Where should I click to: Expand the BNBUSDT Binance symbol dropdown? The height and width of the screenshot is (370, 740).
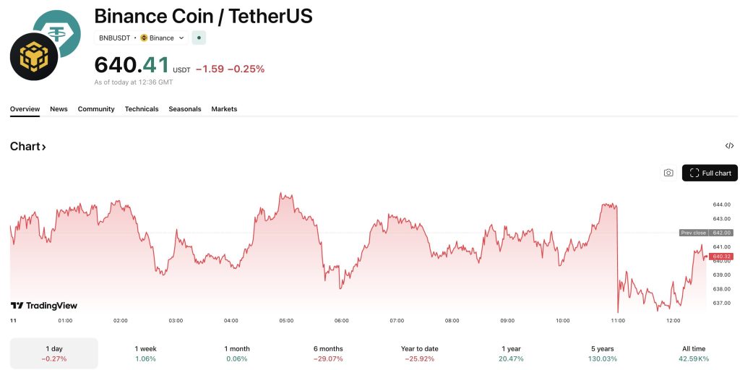click(181, 38)
